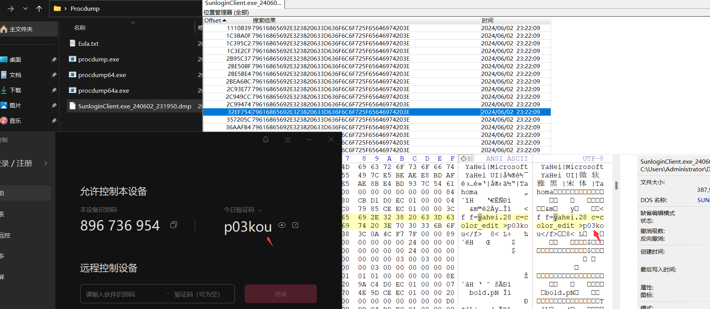The height and width of the screenshot is (309, 710).
Task: Click the pin icon beside 文档
Action: point(54,75)
